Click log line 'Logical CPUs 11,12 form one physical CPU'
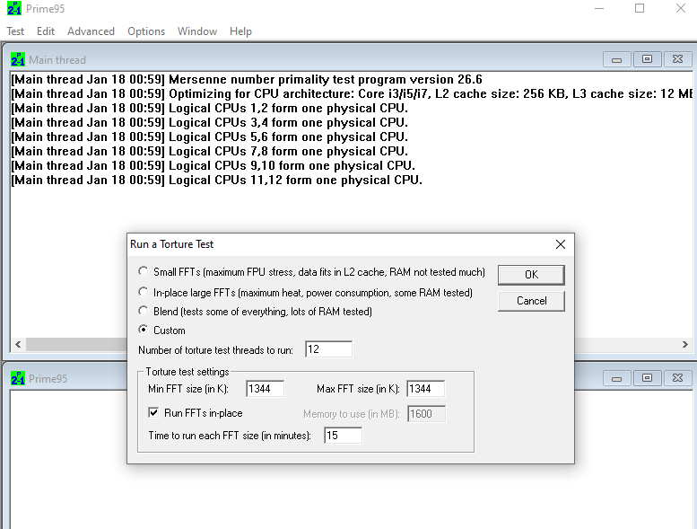697x529 pixels. tap(216, 180)
